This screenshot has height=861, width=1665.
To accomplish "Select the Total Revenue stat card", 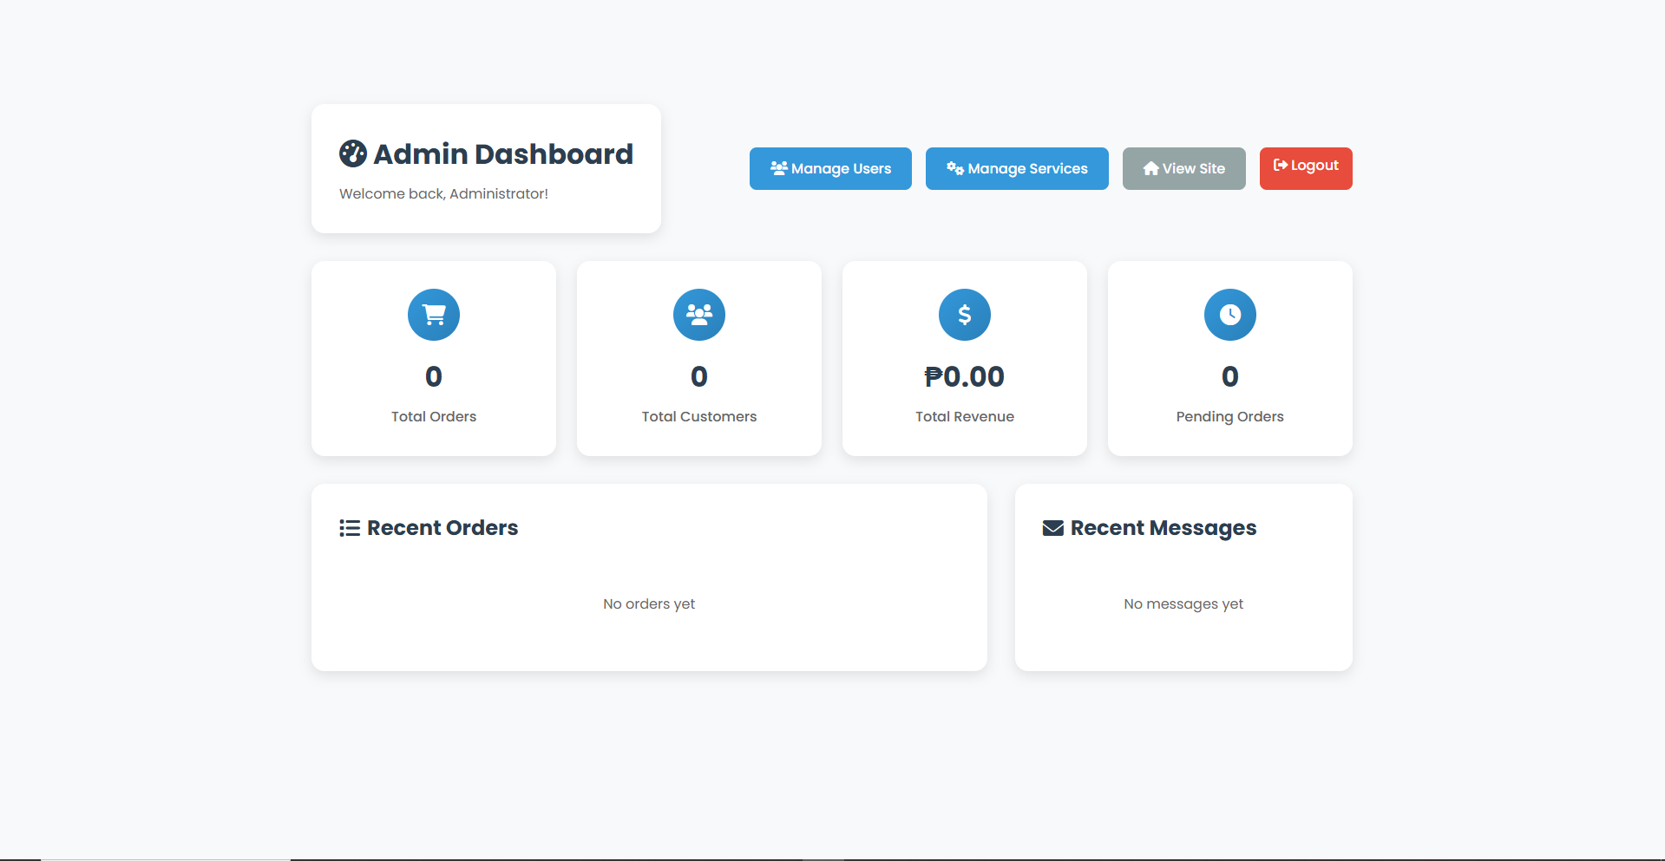I will coord(964,358).
